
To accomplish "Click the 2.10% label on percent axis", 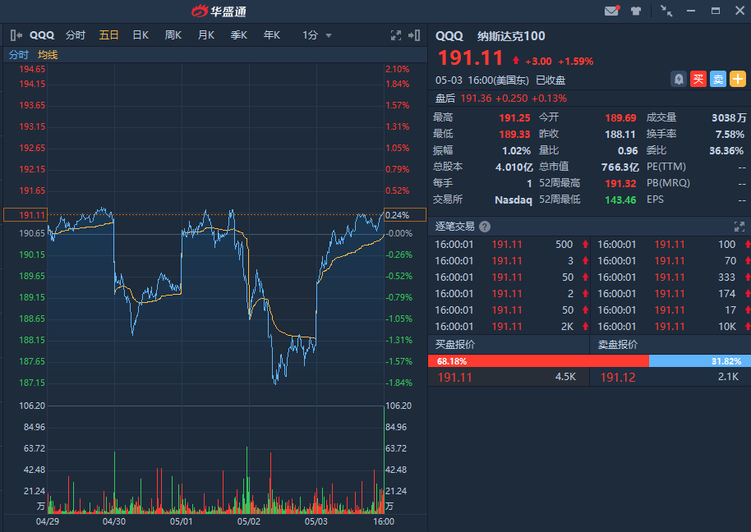I will click(x=397, y=69).
